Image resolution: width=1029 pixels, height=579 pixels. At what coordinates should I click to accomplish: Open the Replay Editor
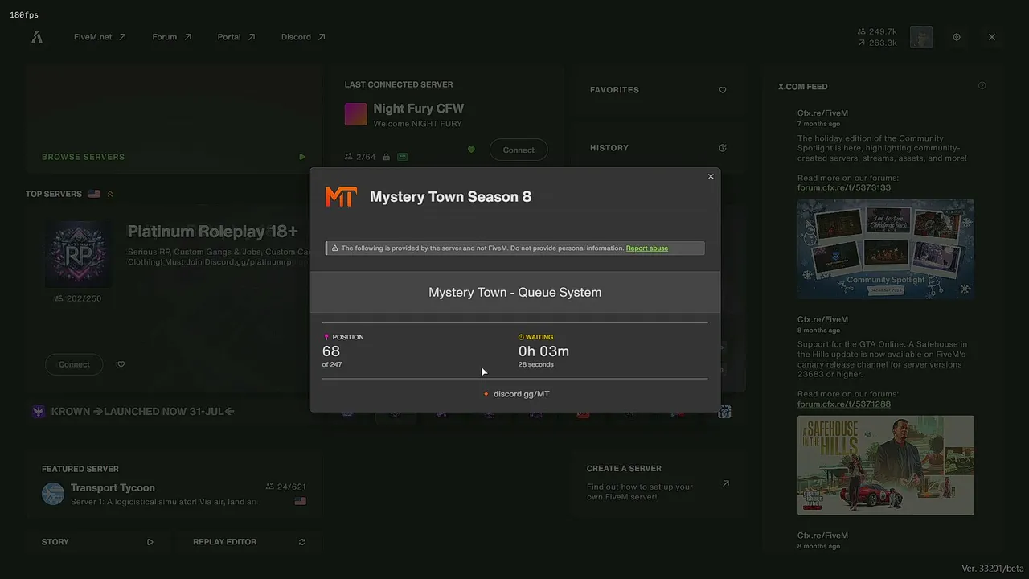coord(248,542)
